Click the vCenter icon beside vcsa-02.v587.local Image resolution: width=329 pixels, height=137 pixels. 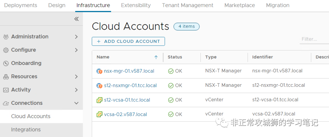coord(99,115)
